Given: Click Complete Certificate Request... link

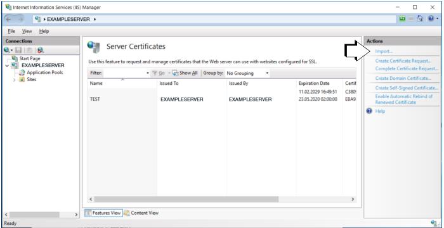Looking at the screenshot, I should (x=407, y=68).
